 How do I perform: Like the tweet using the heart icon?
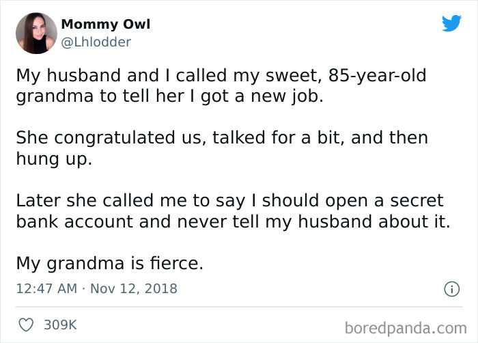25,325
